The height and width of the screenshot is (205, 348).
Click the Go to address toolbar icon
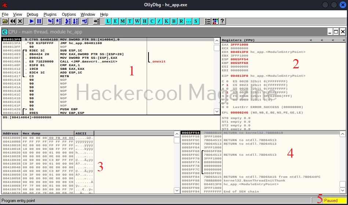(x=96, y=21)
